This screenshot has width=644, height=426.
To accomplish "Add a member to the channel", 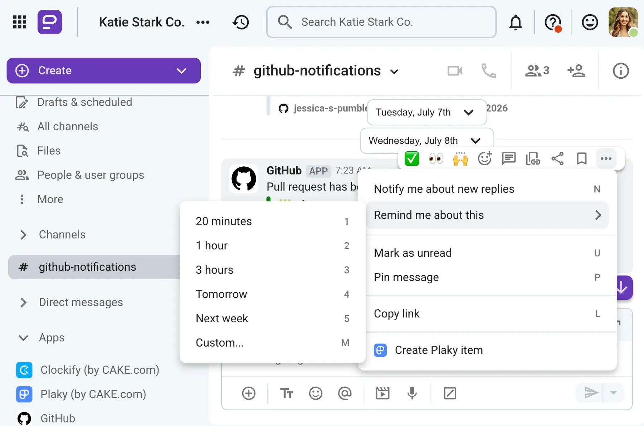I will tap(576, 71).
